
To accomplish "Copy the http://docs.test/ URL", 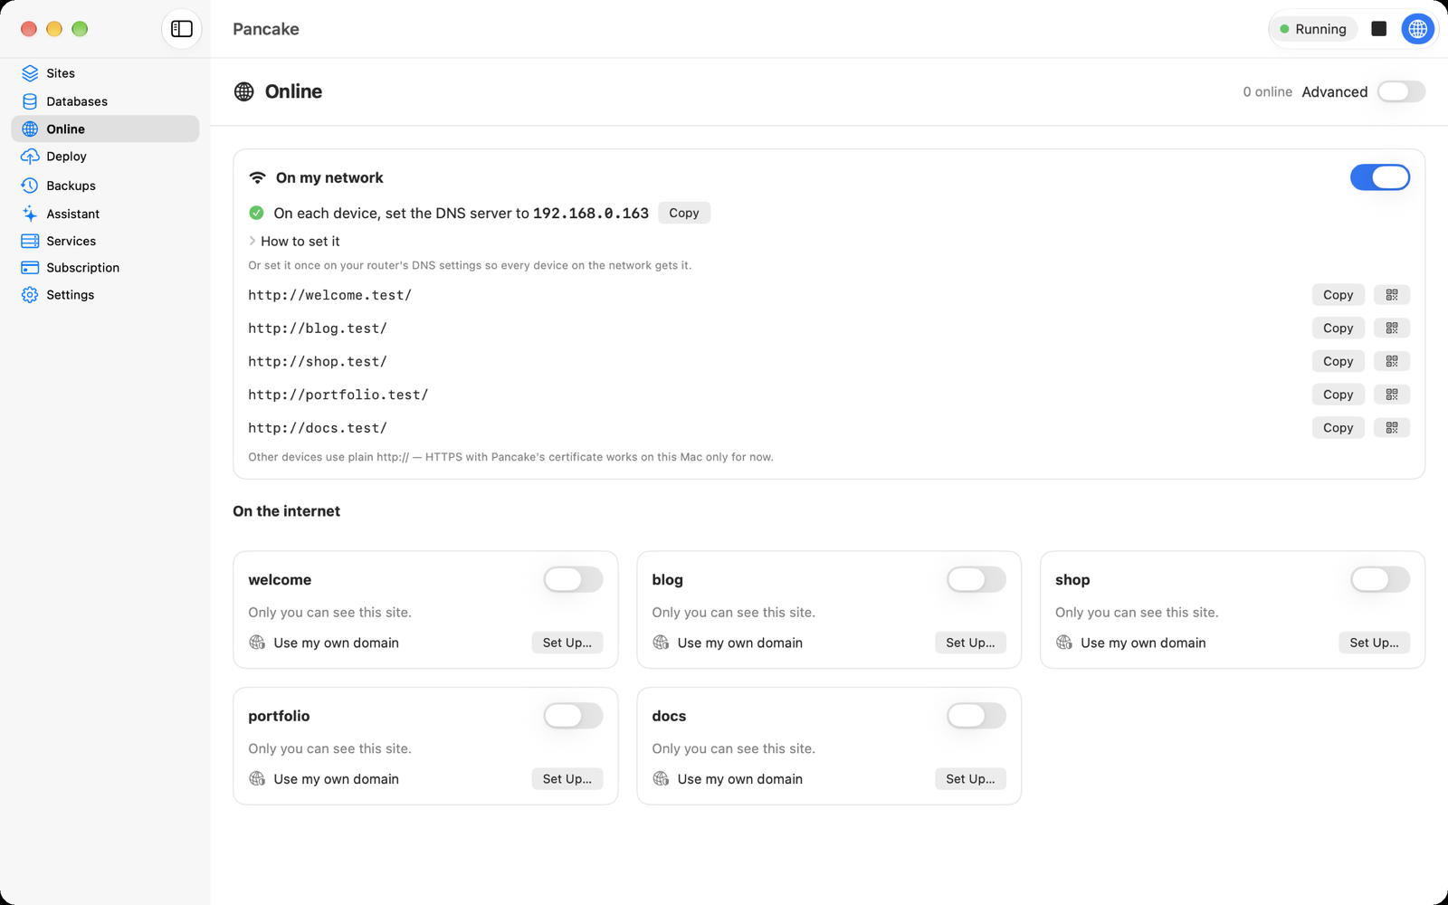I will coord(1338,427).
